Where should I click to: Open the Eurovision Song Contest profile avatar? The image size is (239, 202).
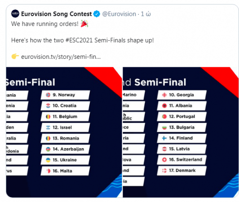click(15, 14)
